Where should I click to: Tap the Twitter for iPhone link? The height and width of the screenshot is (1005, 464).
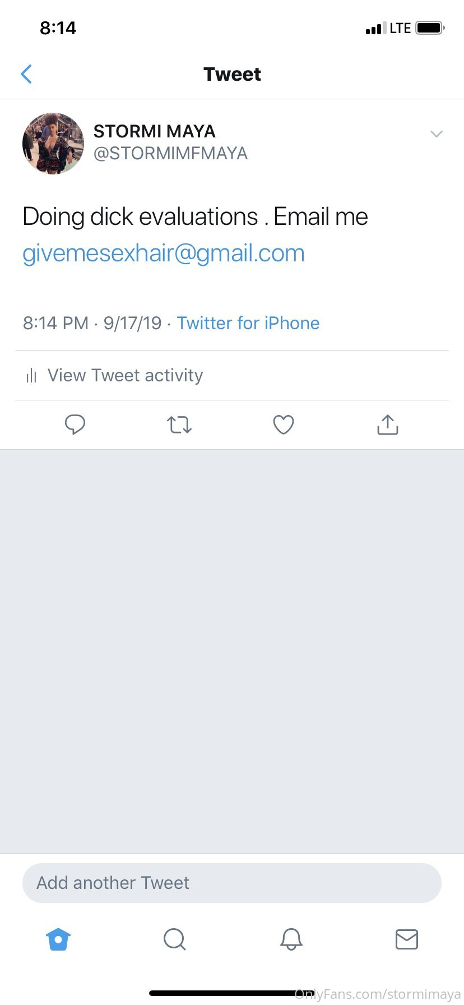248,323
